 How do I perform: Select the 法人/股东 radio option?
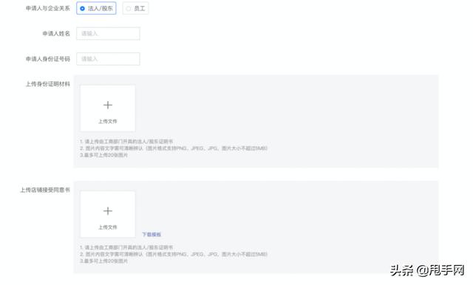pos(96,8)
